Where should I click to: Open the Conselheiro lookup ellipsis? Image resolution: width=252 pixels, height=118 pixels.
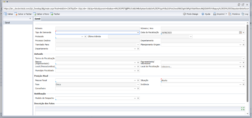(135, 88)
